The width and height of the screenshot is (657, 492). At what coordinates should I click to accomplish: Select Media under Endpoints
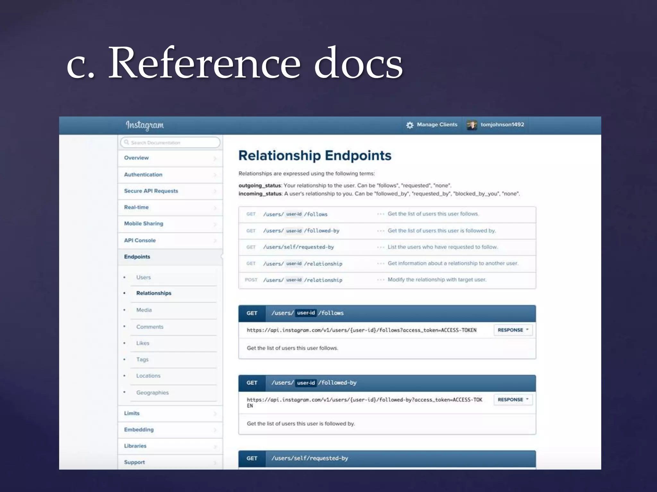point(144,310)
